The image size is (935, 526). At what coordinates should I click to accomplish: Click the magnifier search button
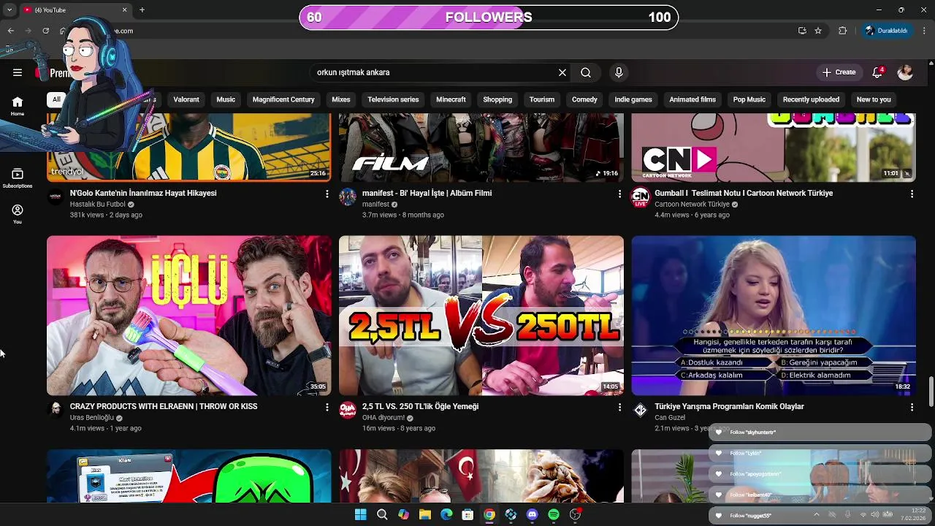click(x=586, y=72)
